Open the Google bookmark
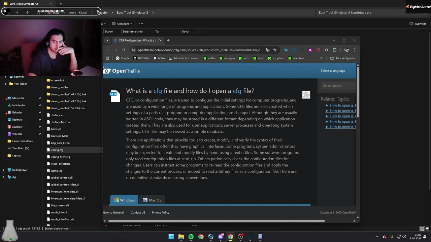Image resolution: width=431 pixels, height=242 pixels. 123,58
